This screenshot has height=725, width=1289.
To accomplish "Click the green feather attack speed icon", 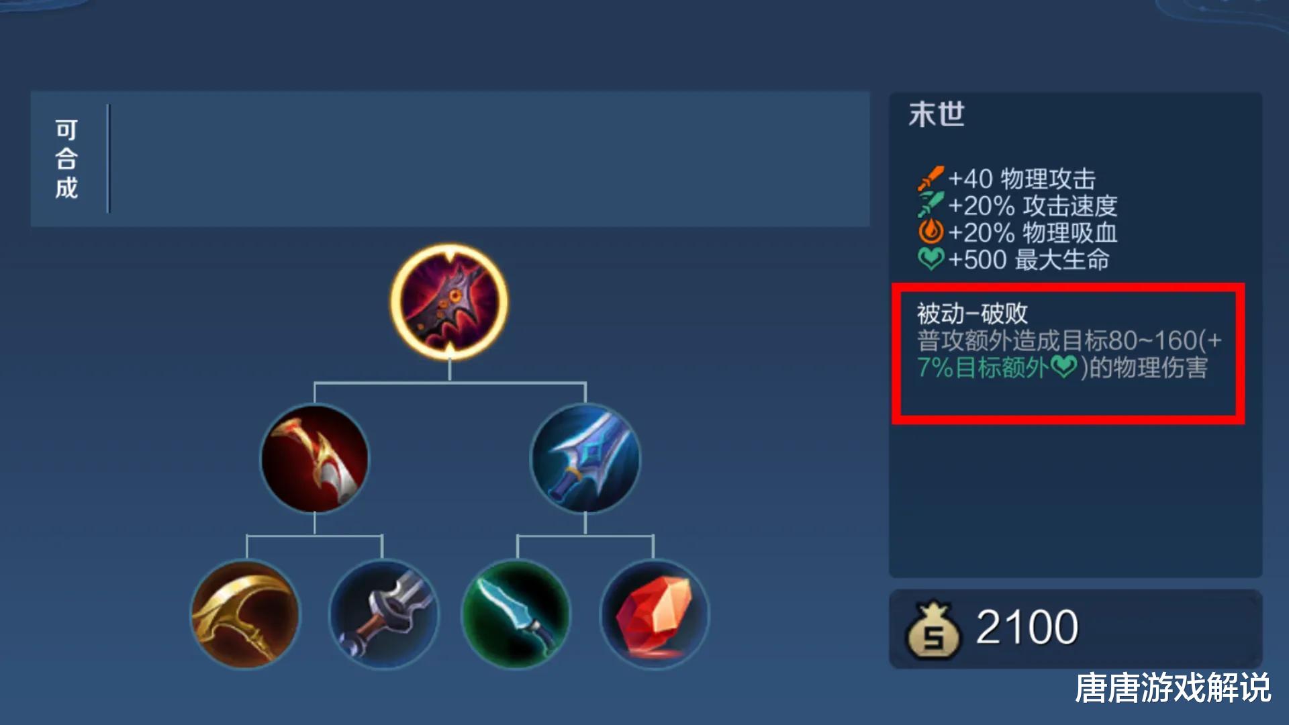I will coord(930,205).
